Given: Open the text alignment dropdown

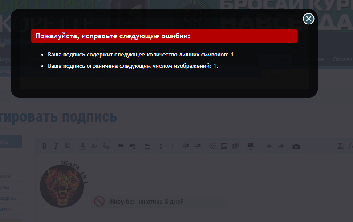Looking at the screenshot, I should pyautogui.click(x=147, y=147).
